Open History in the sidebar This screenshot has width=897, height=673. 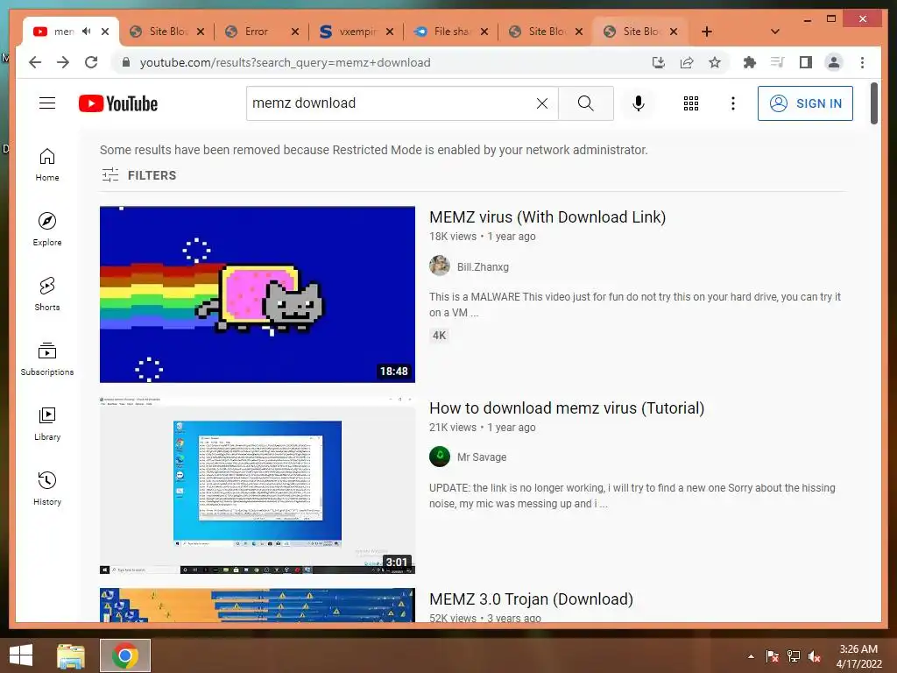47,488
